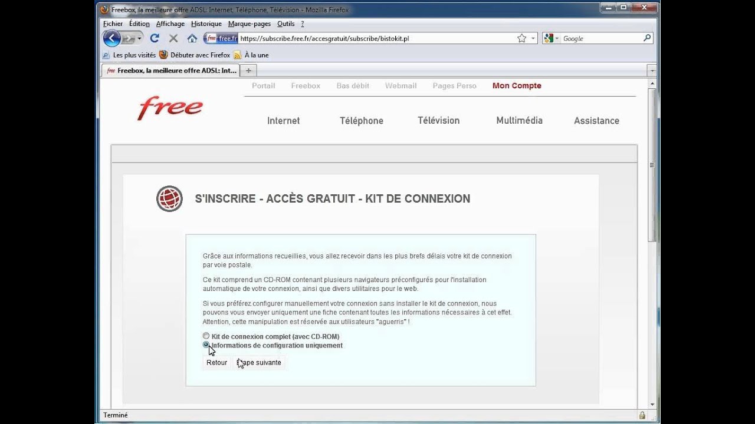Open the Outils menu
This screenshot has width=755, height=424.
tap(285, 24)
